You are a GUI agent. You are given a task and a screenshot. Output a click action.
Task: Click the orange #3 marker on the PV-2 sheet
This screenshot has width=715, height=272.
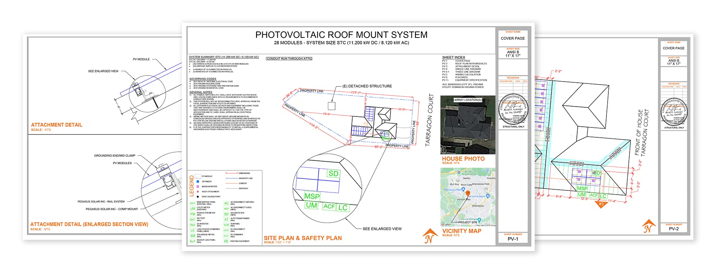coord(601,204)
